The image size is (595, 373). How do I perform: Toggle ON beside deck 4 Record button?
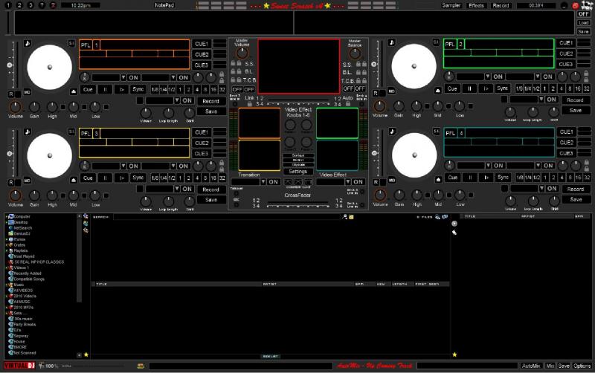click(552, 188)
